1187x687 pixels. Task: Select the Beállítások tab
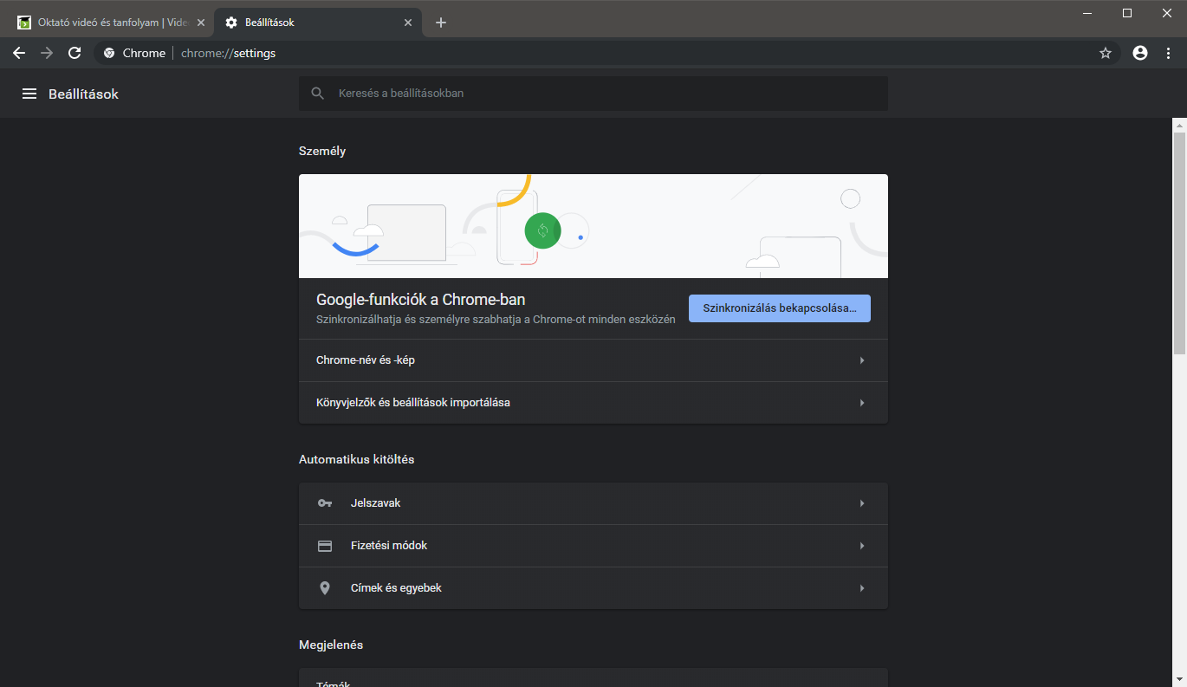318,23
